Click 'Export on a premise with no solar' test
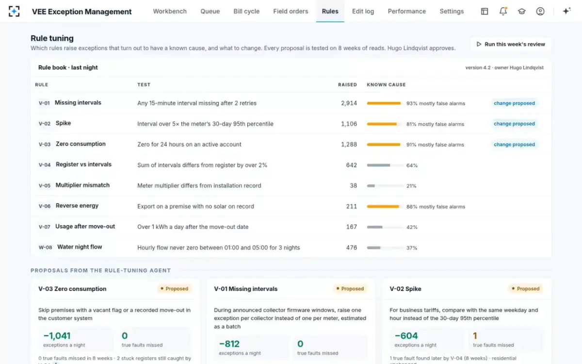Viewport: 582px width, 364px height. (x=195, y=206)
